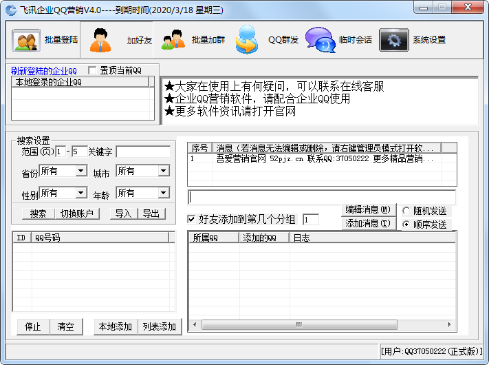Click the 编辑消息 button

tap(368, 209)
